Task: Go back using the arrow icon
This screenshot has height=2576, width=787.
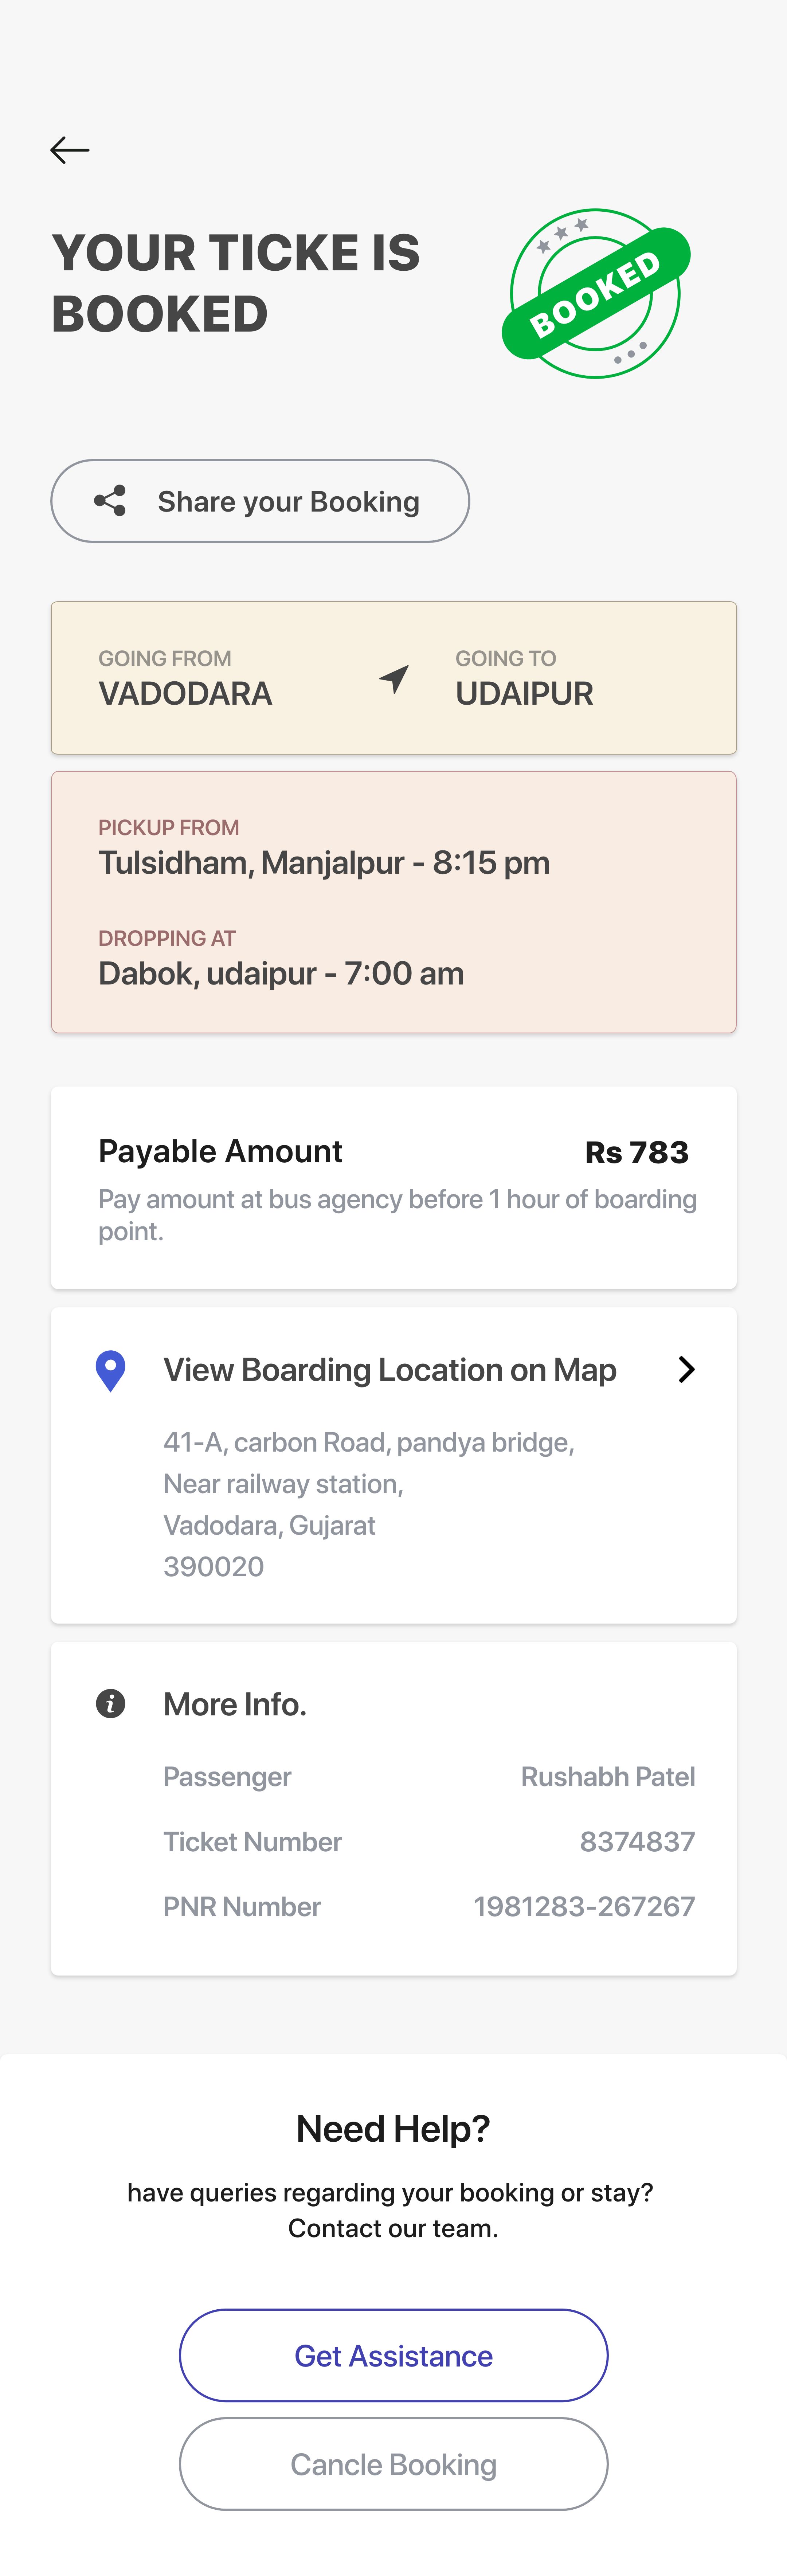Action: [70, 150]
